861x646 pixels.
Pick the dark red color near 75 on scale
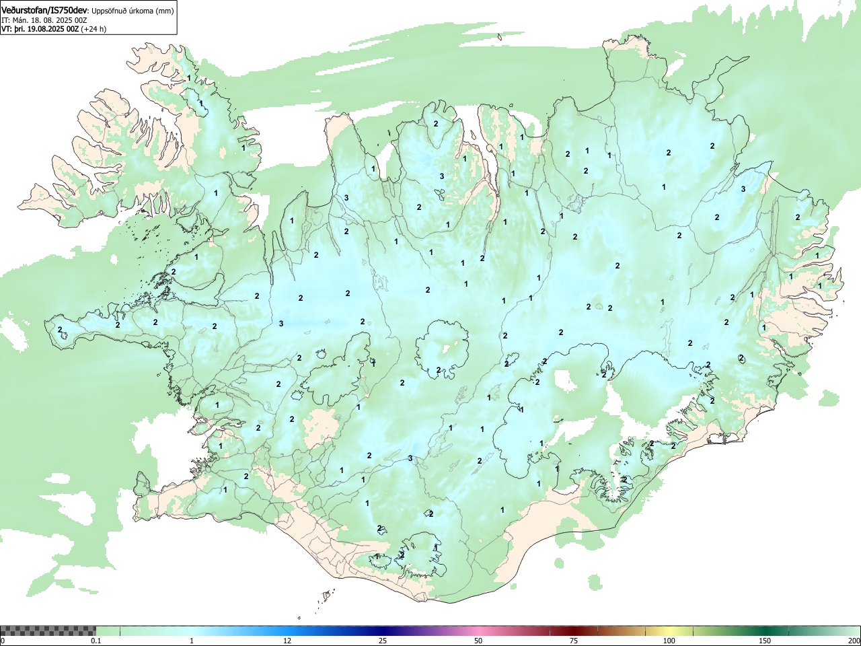pyautogui.click(x=574, y=631)
